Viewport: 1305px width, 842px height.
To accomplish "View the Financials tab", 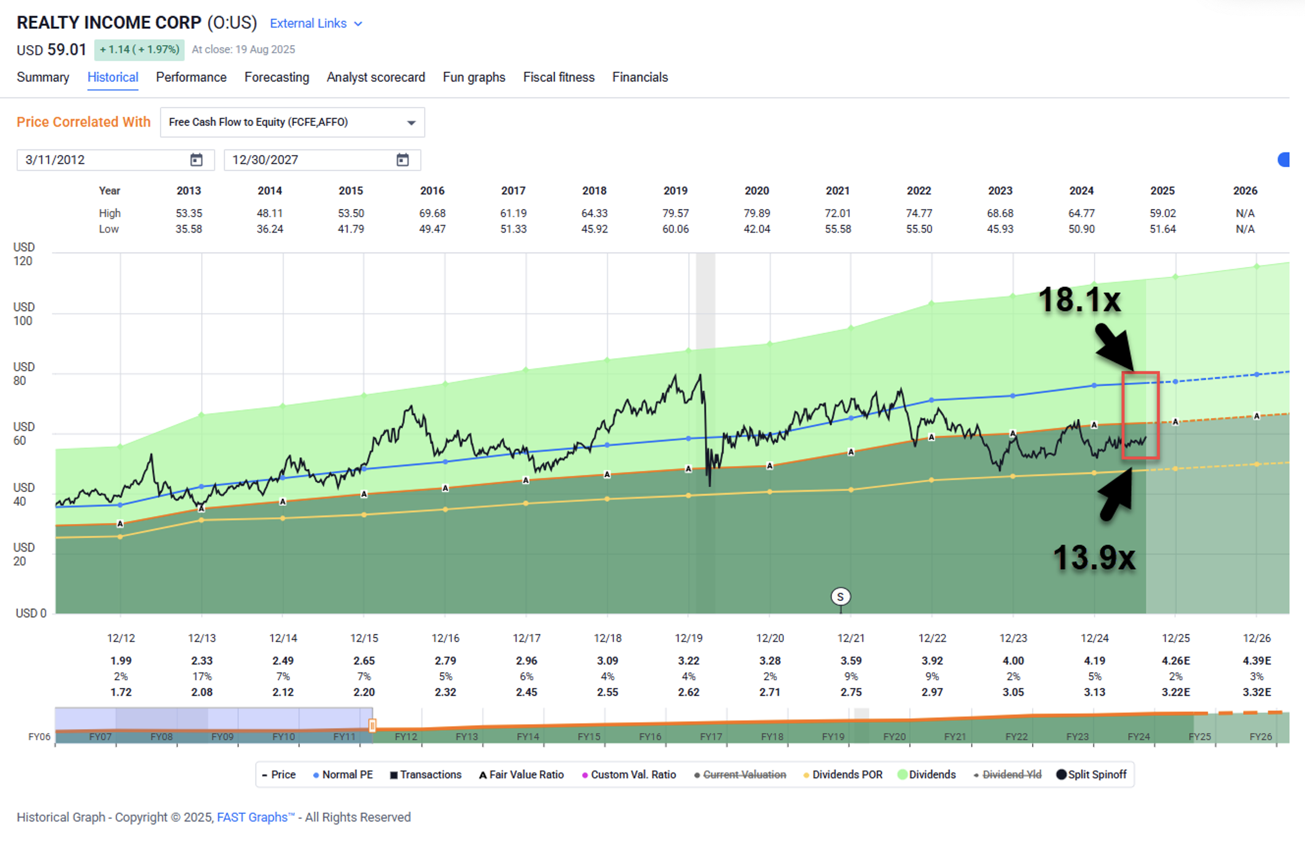I will (x=640, y=77).
